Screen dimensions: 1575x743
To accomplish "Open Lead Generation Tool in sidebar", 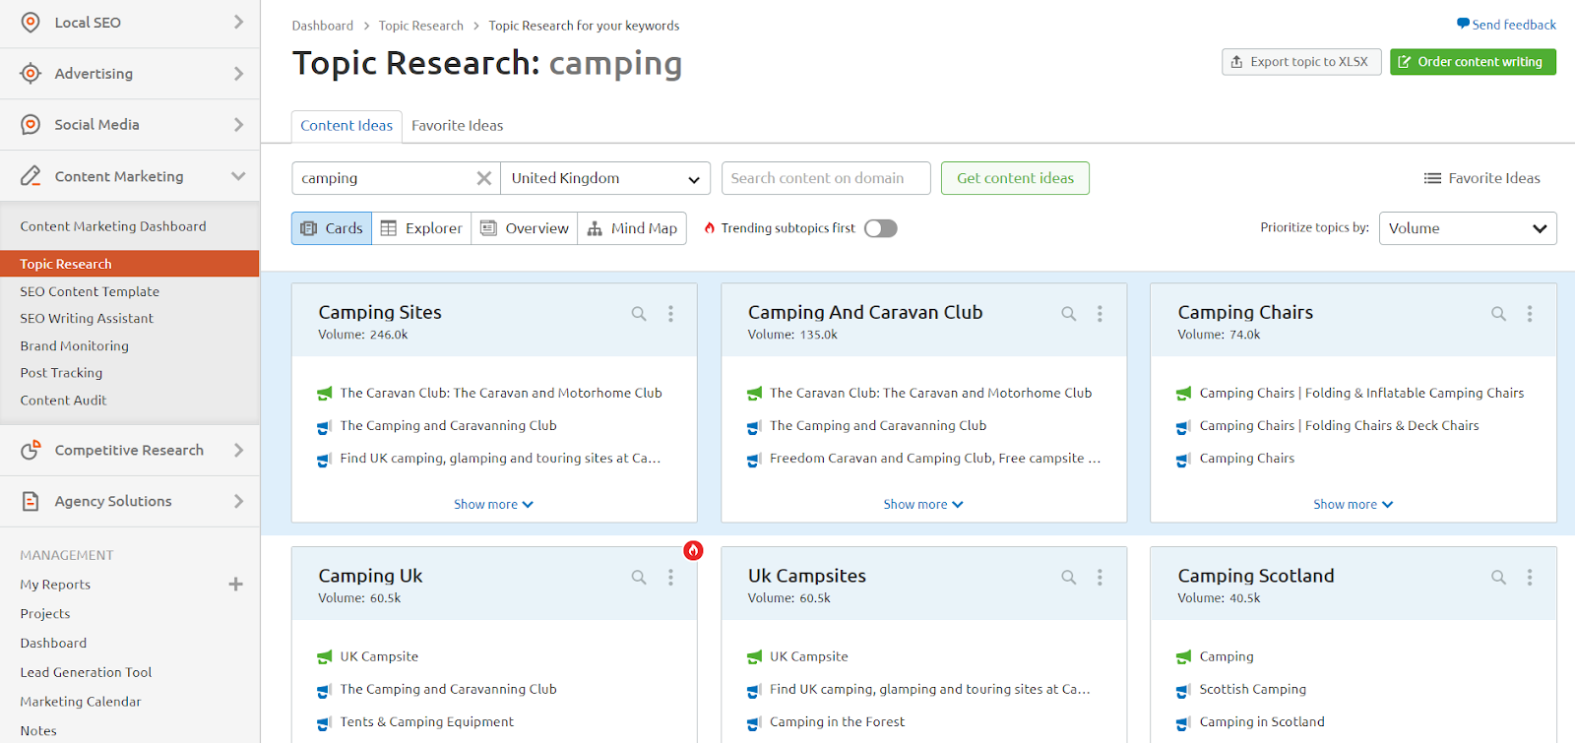I will point(86,672).
